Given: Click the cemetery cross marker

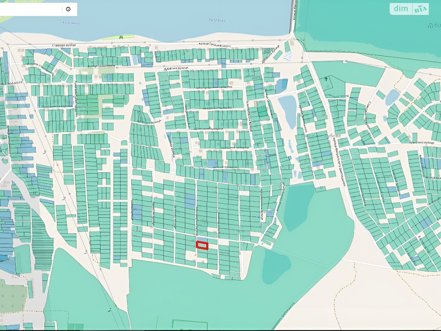Looking at the screenshot, I should [326, 79].
